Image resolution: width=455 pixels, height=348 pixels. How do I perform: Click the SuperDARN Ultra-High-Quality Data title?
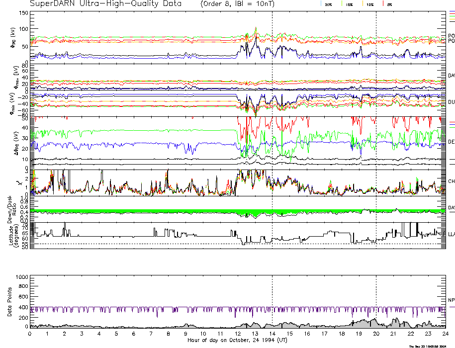105,4
